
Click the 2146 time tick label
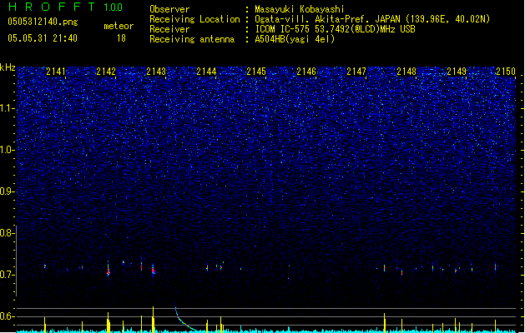point(306,72)
